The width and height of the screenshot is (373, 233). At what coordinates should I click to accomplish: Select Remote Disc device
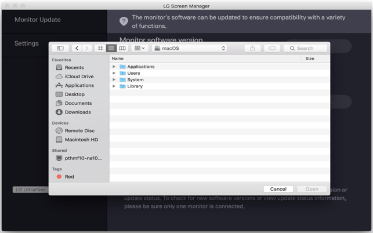tap(79, 130)
